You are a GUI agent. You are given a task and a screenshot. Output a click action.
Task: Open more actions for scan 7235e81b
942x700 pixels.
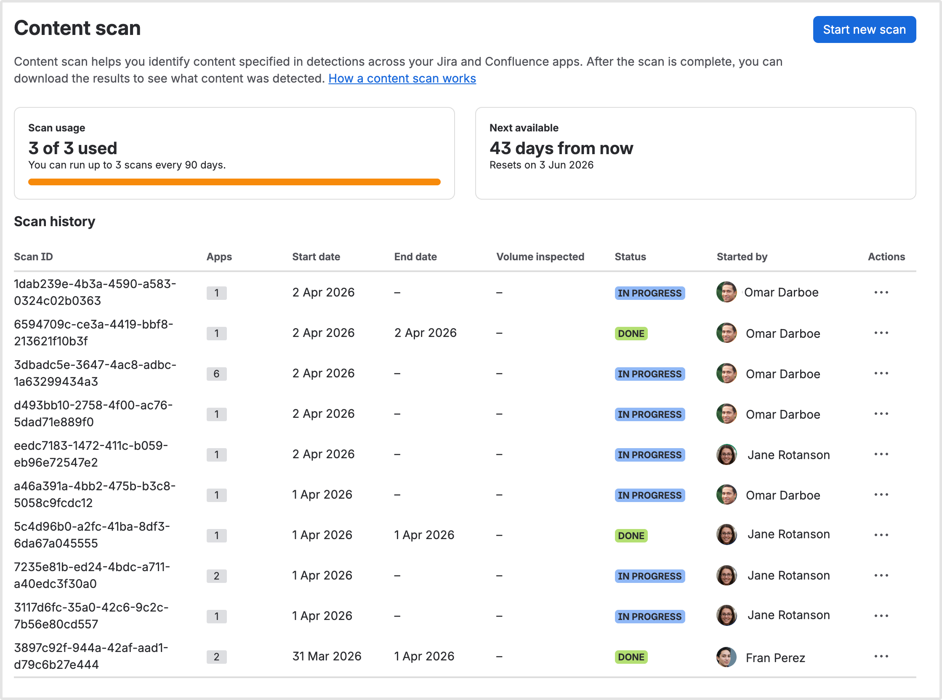pyautogui.click(x=881, y=575)
